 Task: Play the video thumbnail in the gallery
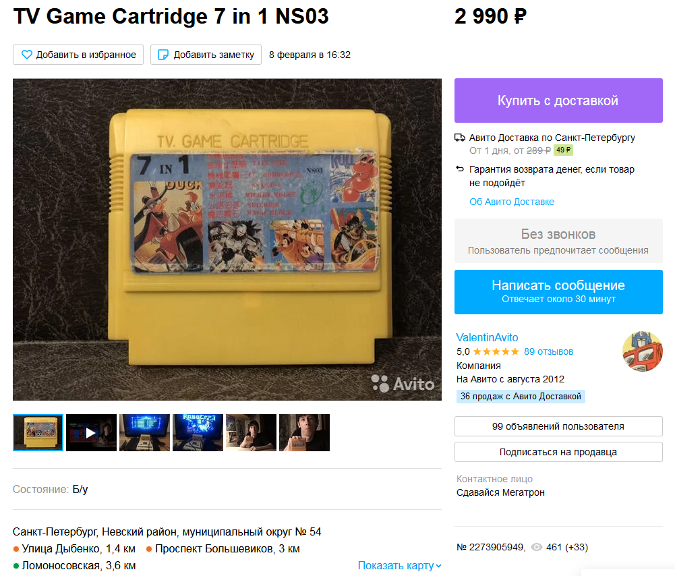[91, 432]
